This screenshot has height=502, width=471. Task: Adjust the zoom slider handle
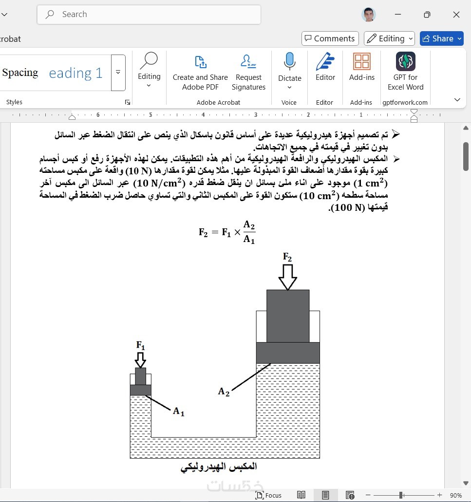pos(401,495)
